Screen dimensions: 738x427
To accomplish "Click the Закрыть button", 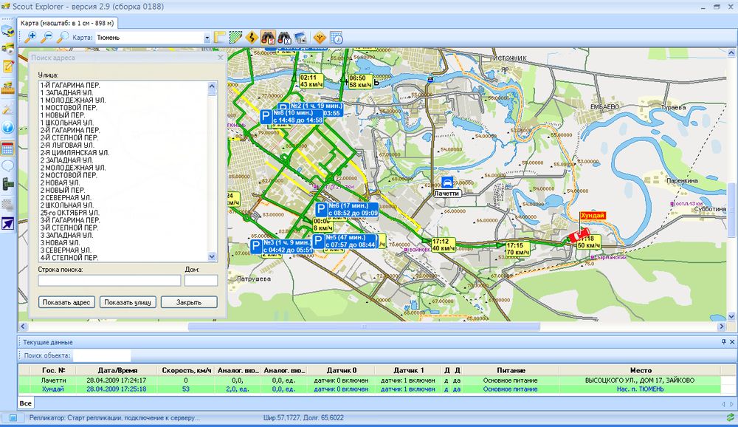I will 189,302.
